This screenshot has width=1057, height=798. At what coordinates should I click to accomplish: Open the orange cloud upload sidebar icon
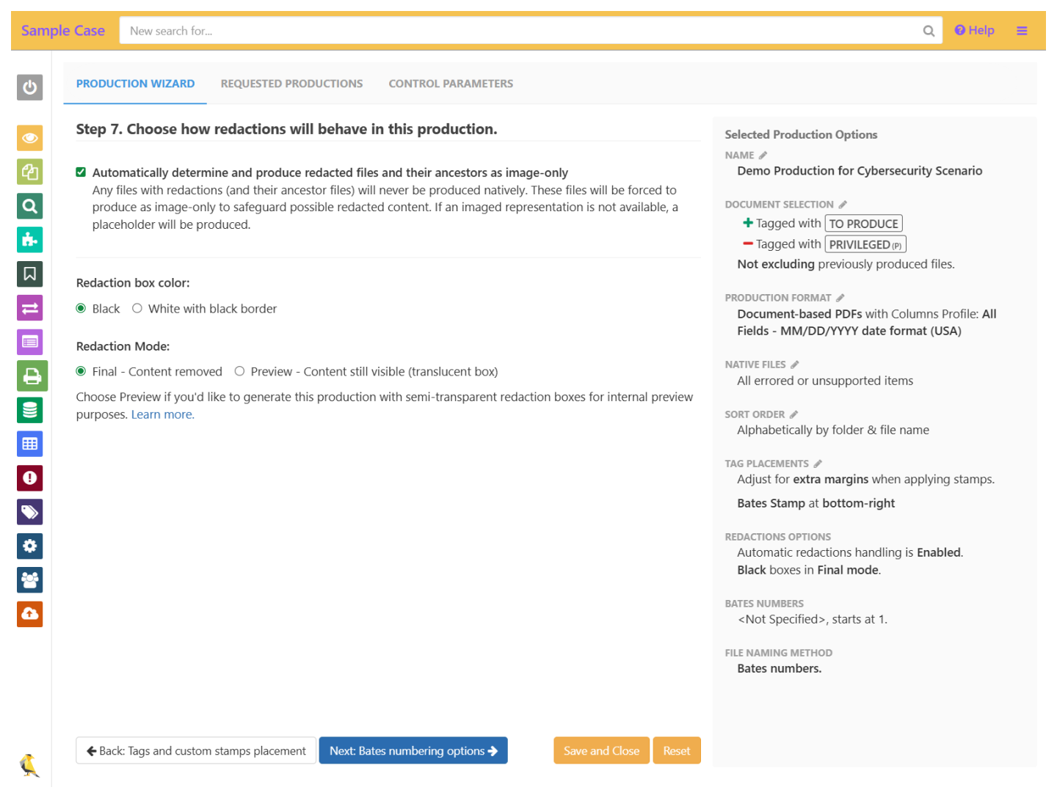click(x=29, y=614)
